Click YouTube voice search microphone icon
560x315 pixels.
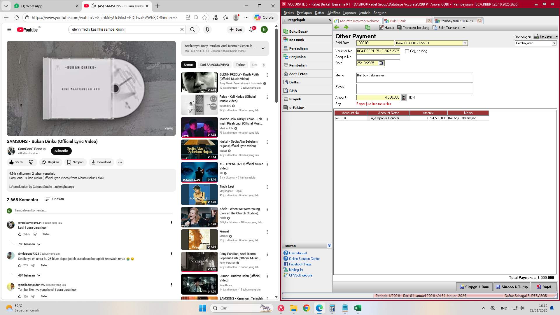pyautogui.click(x=207, y=29)
